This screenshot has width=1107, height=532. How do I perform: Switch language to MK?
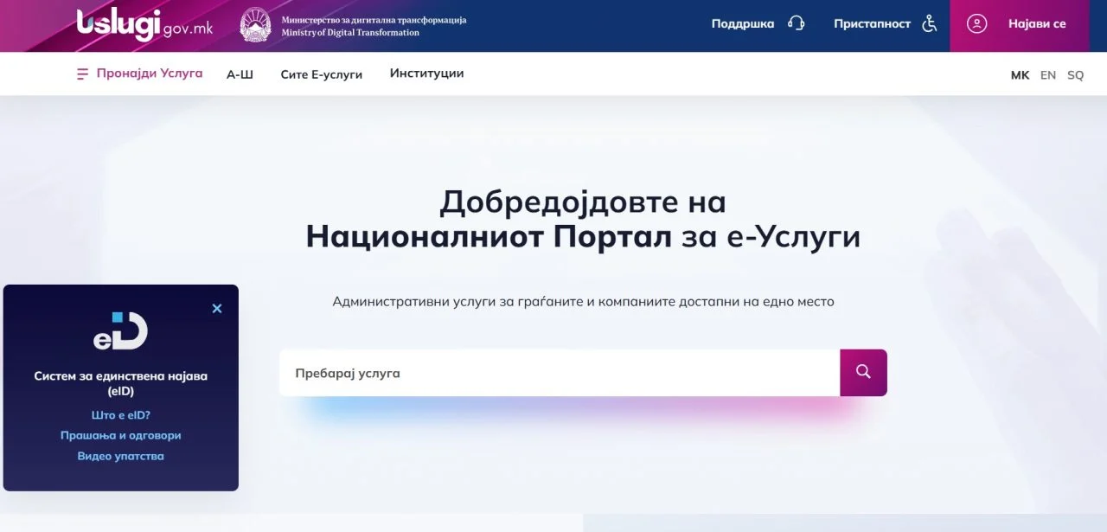click(x=1020, y=75)
